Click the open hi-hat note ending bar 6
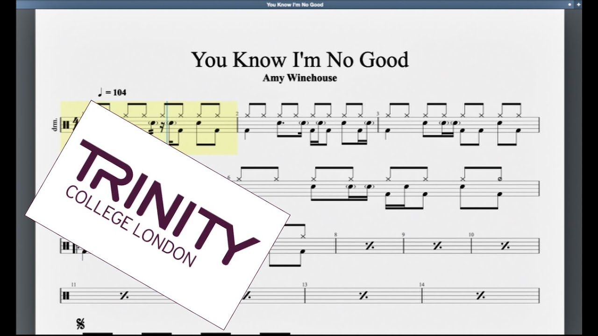The image size is (598, 336). coord(500,179)
